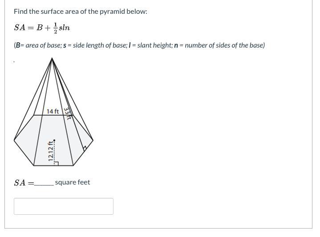Click the dotted apothem line
The height and width of the screenshot is (237, 320).
[x=54, y=152]
